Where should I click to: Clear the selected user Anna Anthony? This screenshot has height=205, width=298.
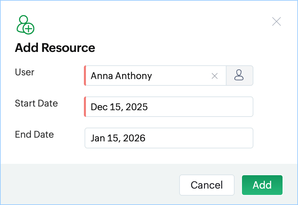pos(215,76)
